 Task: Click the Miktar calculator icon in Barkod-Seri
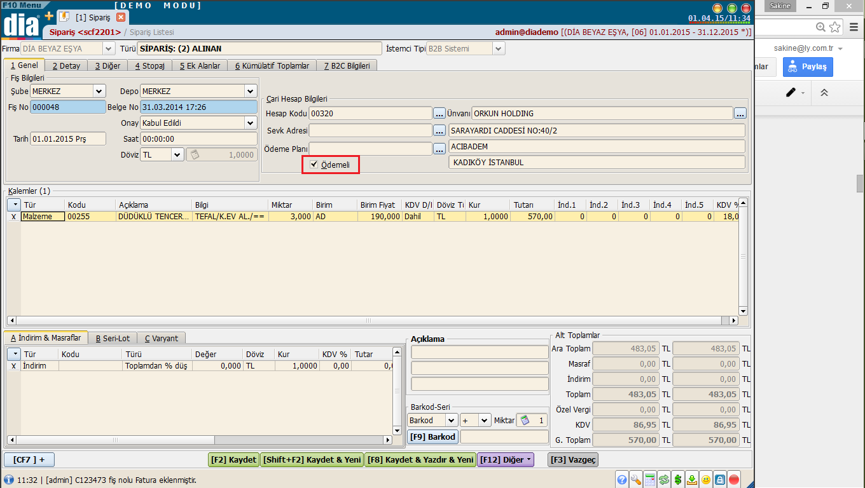pos(525,420)
